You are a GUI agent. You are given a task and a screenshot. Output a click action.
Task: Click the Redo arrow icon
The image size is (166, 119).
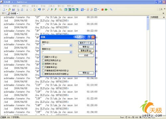click(x=43, y=10)
